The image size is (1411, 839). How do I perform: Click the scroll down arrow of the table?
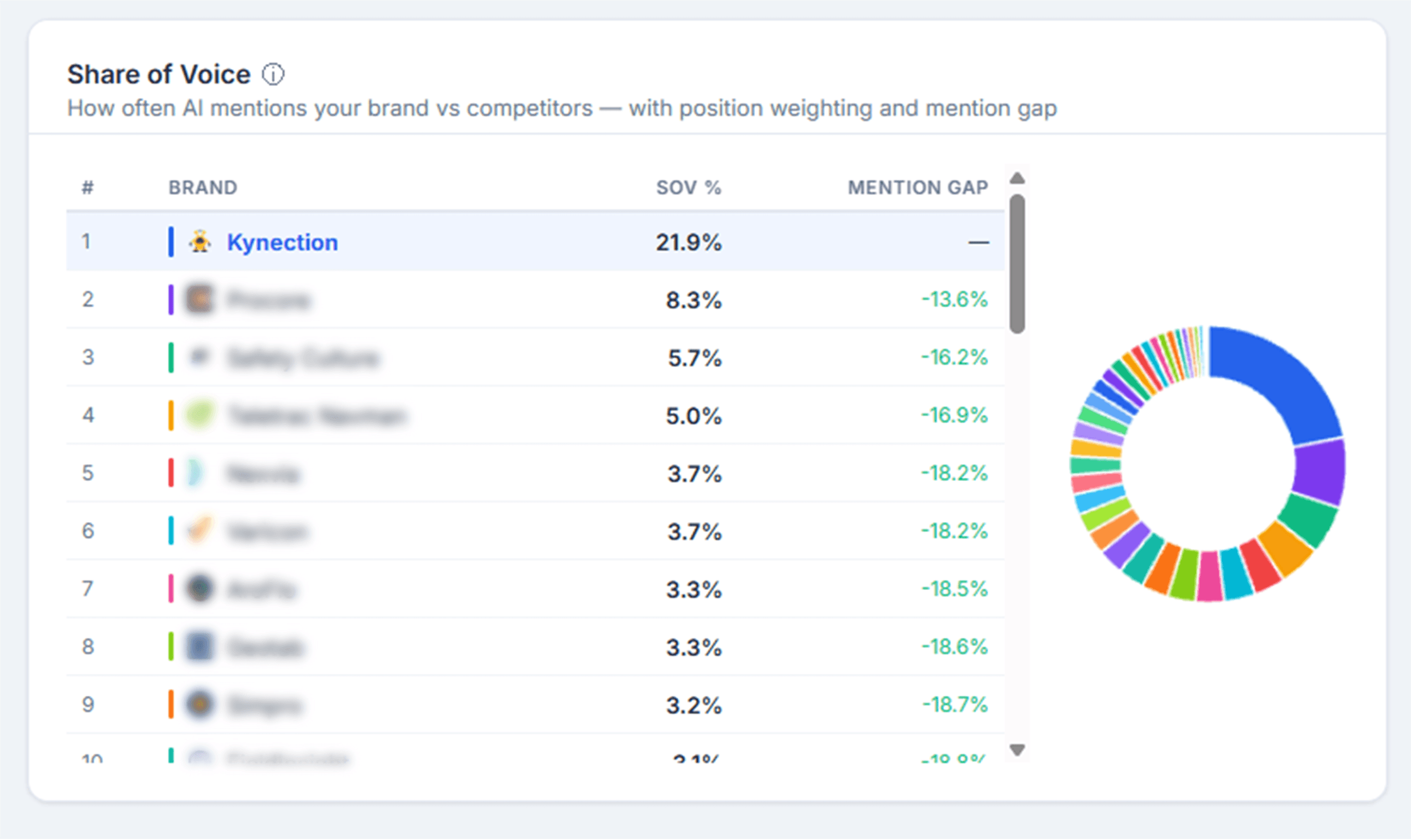click(1017, 750)
